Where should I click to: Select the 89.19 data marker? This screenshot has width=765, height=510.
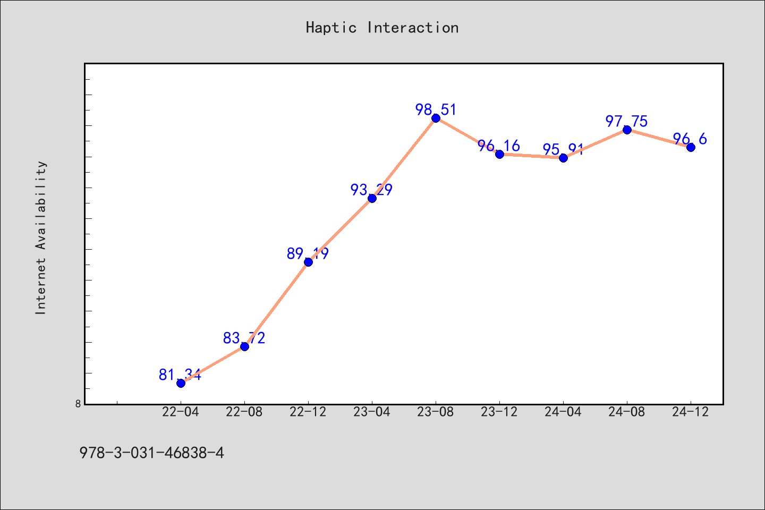(x=308, y=262)
